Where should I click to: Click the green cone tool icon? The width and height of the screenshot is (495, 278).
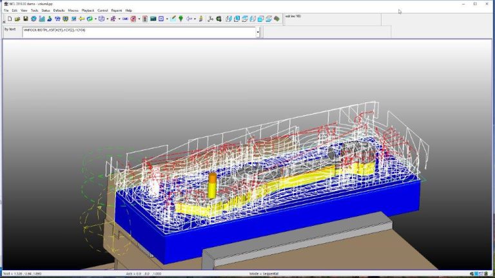point(181,19)
